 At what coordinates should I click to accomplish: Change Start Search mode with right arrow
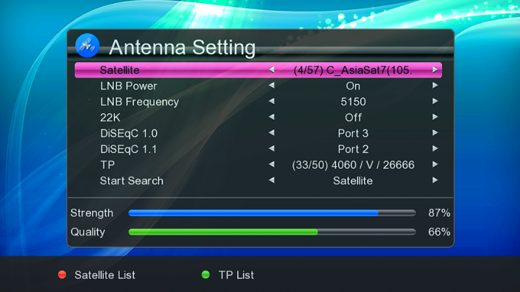pos(435,180)
